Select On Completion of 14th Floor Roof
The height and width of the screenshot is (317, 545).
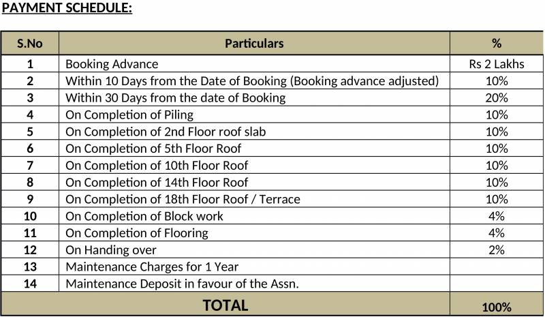[x=157, y=183]
